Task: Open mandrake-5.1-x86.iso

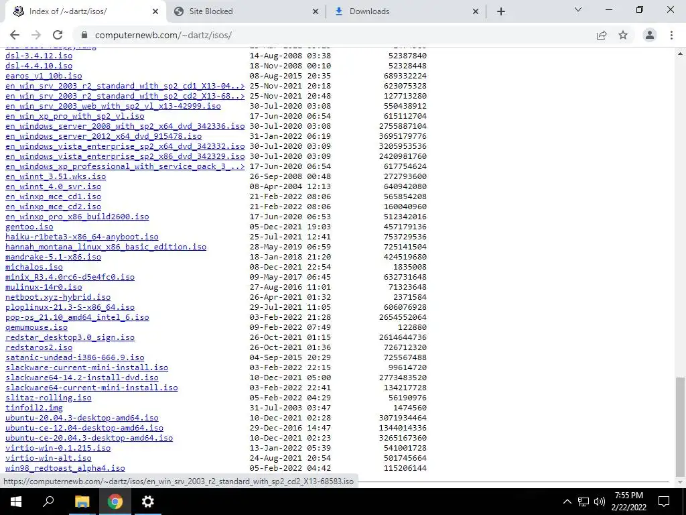Action: [x=53, y=257]
